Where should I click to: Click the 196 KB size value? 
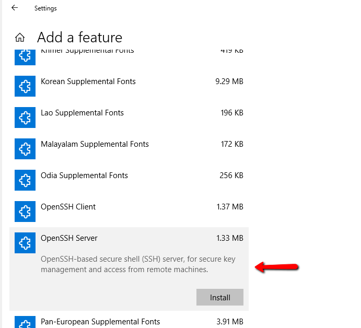coord(232,113)
